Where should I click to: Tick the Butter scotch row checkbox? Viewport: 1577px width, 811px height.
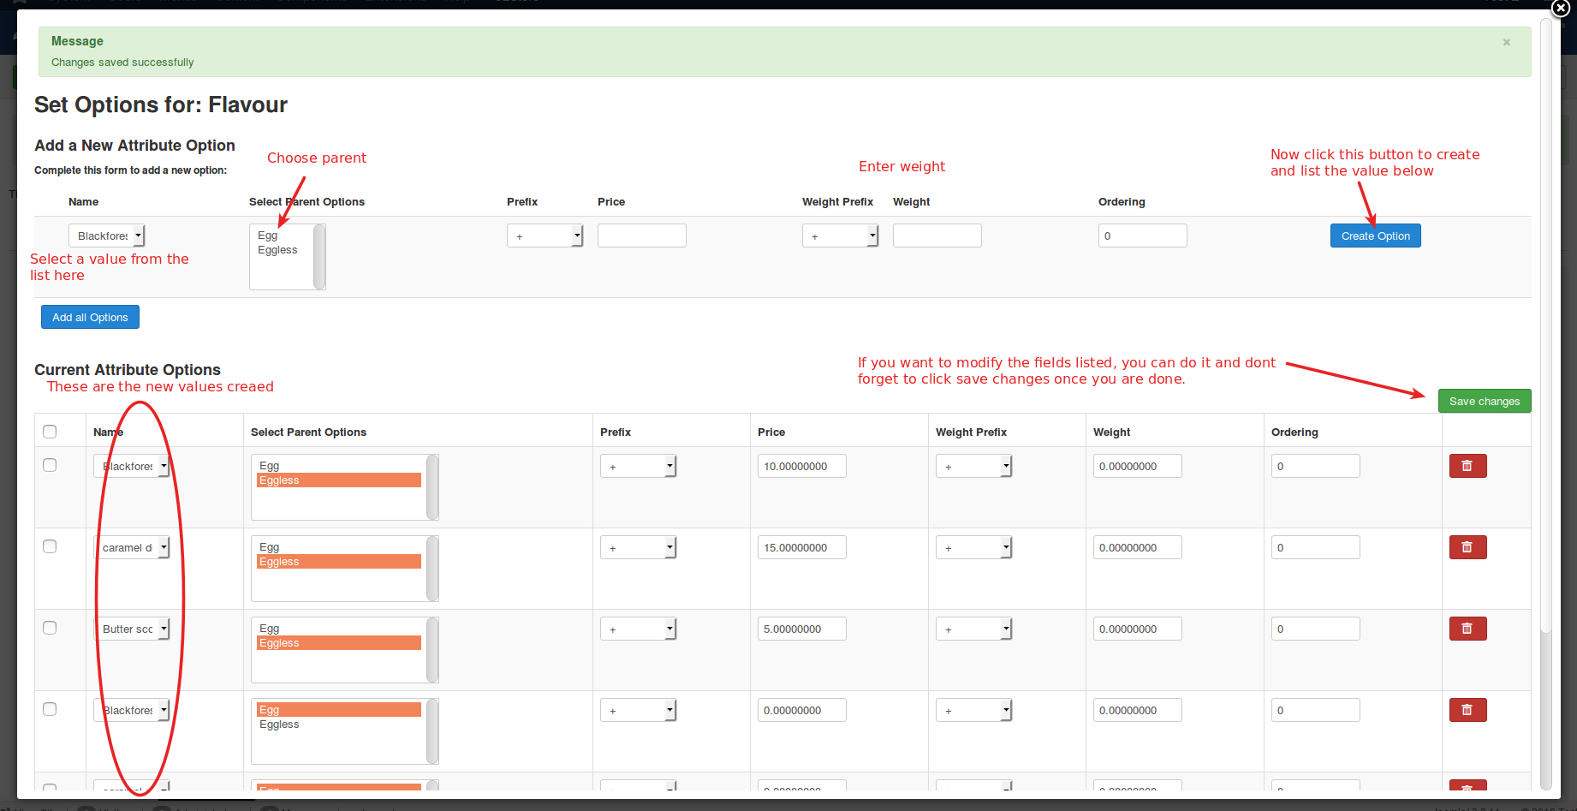click(x=50, y=628)
